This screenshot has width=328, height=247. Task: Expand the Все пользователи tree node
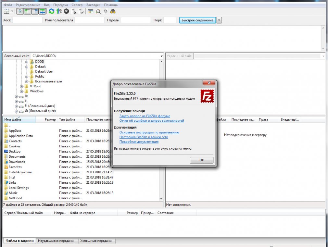tap(27, 81)
